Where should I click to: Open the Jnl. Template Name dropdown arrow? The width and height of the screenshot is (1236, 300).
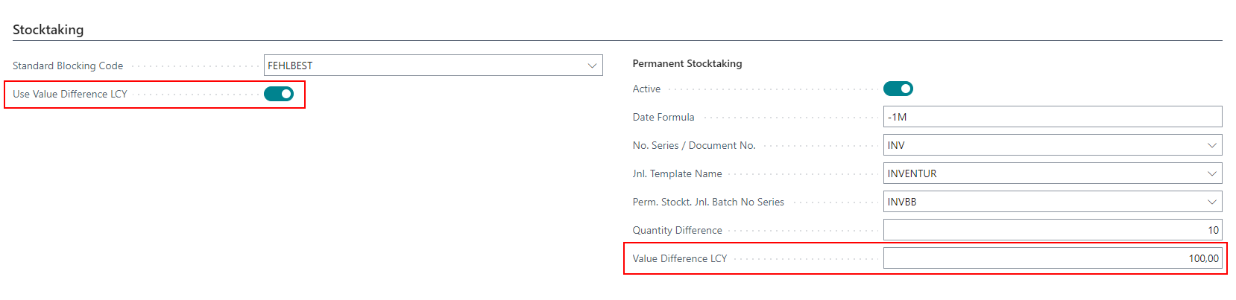[1211, 173]
